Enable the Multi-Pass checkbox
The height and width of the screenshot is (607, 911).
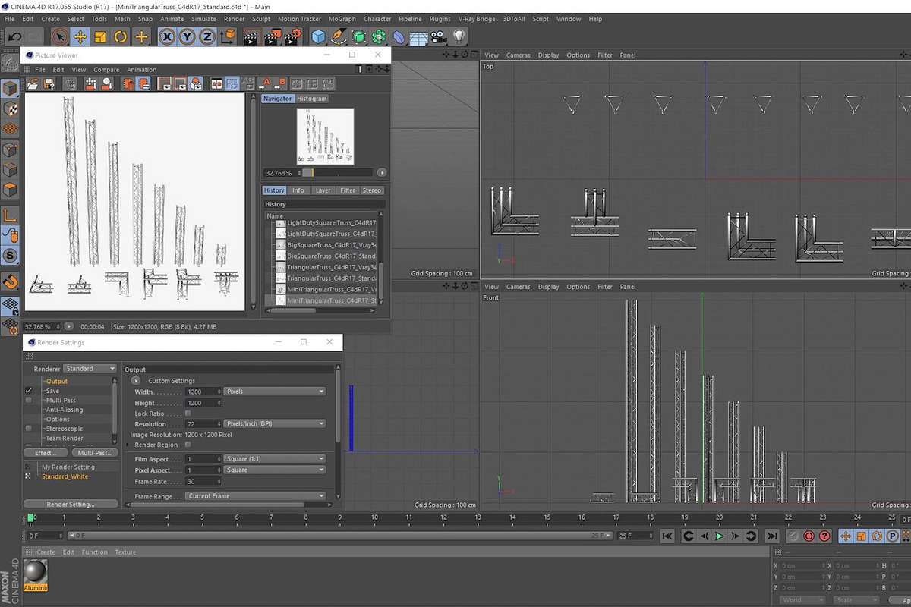pyautogui.click(x=29, y=400)
